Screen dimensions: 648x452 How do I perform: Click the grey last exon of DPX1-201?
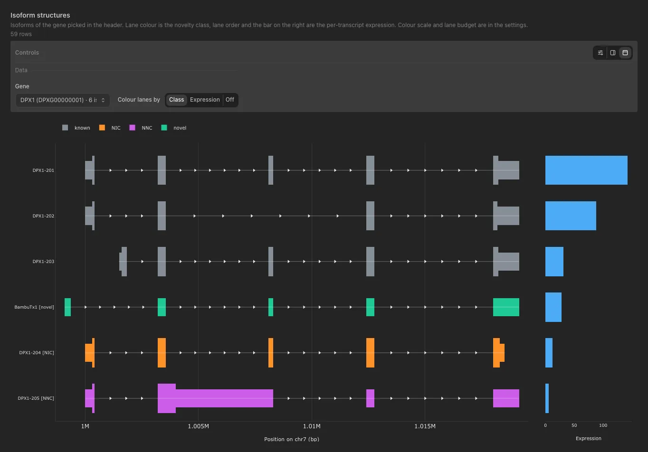click(506, 170)
